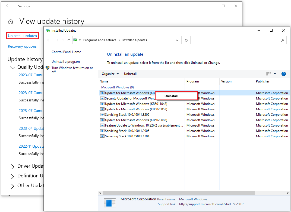Sort by the Version column header
This screenshot has width=291, height=212.
pyautogui.click(x=237, y=81)
